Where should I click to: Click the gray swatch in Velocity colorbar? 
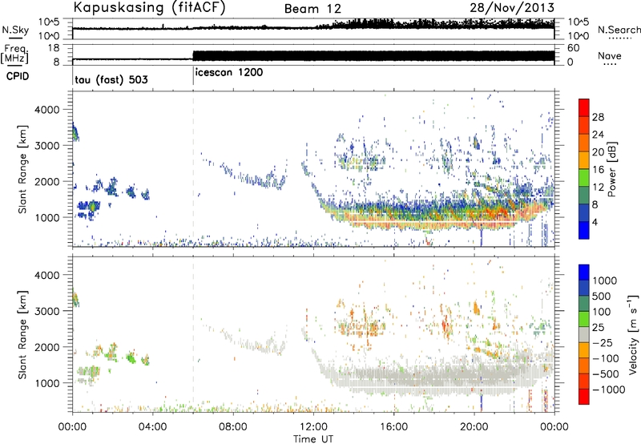coord(584,334)
